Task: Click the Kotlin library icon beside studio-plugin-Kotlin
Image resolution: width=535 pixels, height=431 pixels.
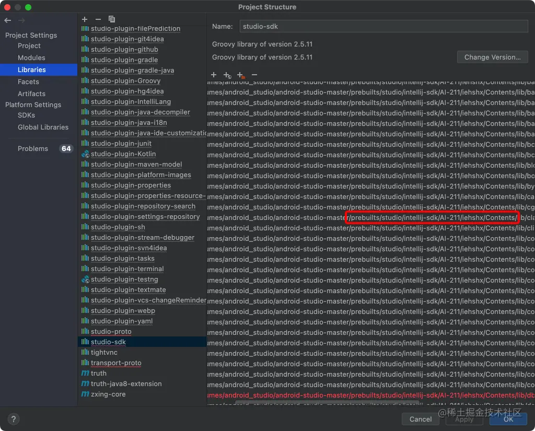Action: point(85,154)
